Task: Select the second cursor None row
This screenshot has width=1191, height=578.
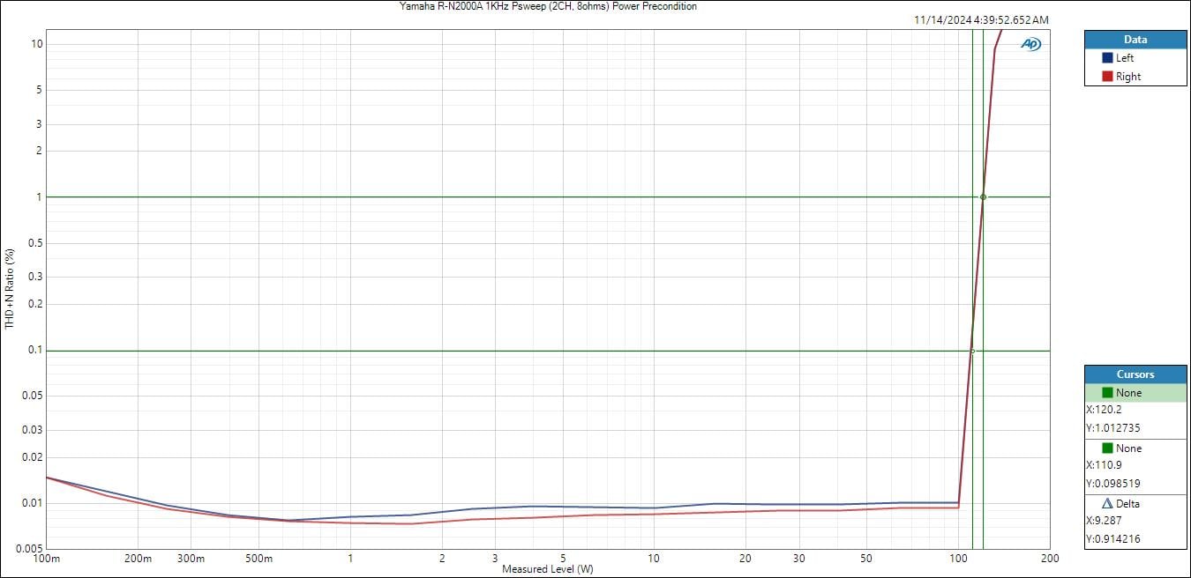Action: click(1135, 448)
